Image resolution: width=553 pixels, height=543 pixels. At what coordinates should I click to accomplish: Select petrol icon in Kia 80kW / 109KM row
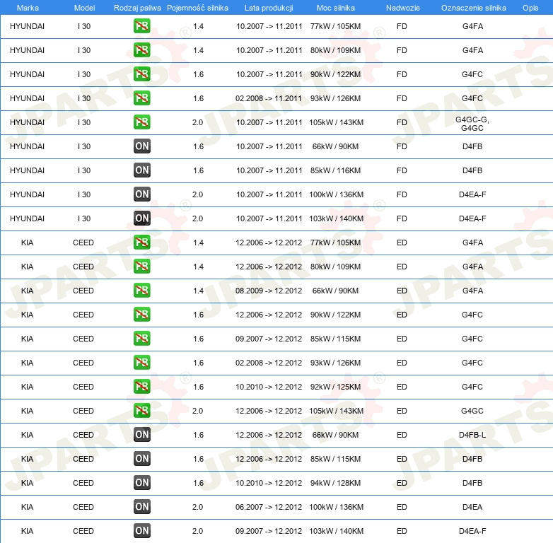141,267
